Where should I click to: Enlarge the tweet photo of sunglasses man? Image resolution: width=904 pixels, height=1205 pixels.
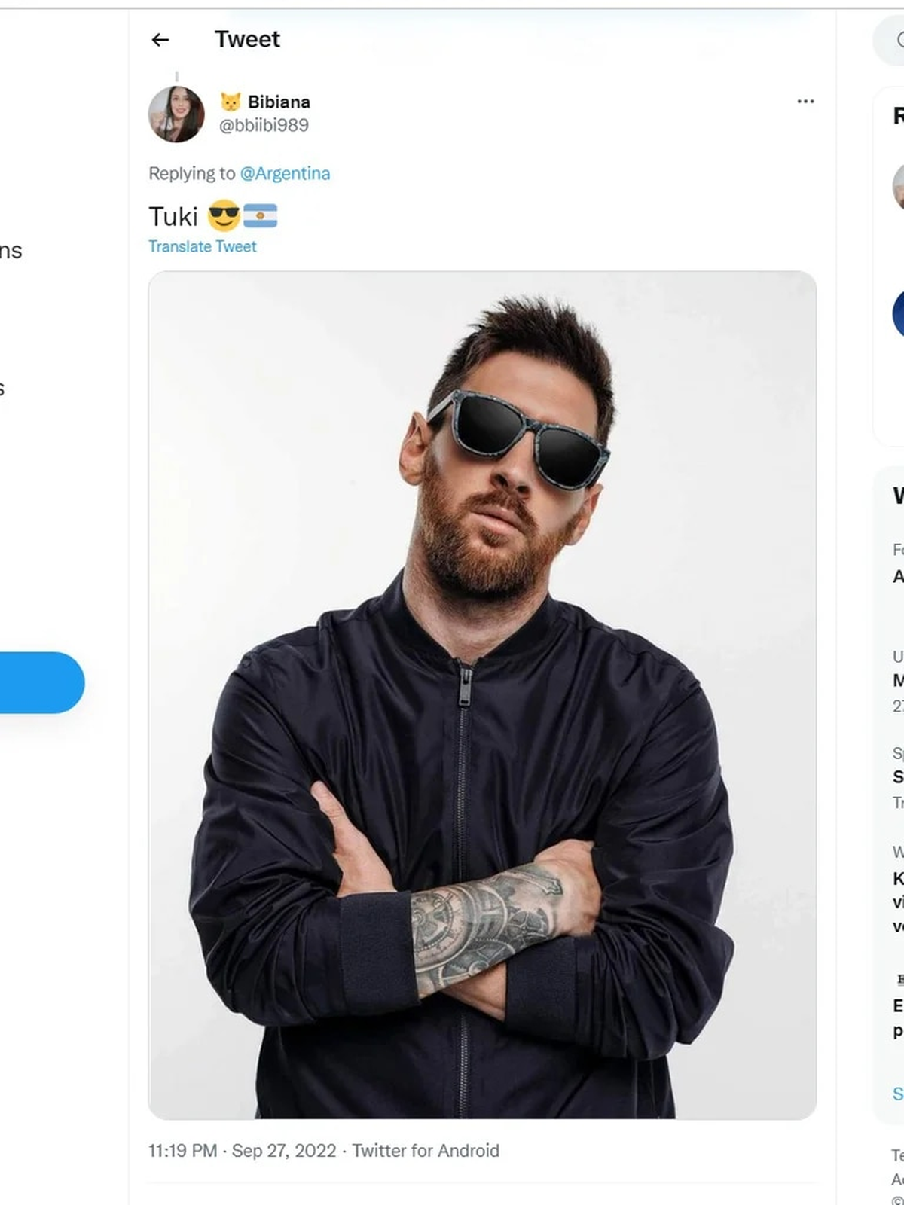pyautogui.click(x=482, y=694)
